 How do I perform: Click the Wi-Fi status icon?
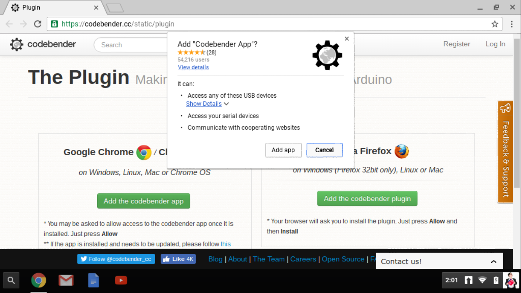pyautogui.click(x=482, y=280)
